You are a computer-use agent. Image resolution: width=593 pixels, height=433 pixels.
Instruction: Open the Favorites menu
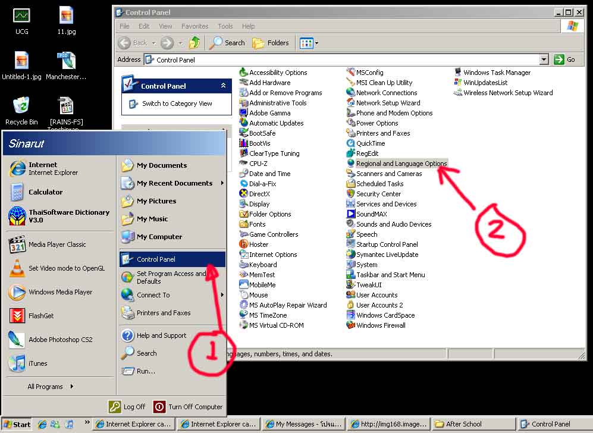[194, 26]
